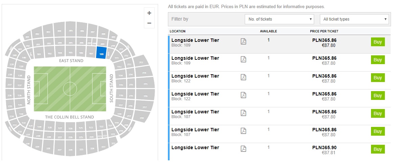
Task: Buy the first Block 109 ticket
Action: [378, 42]
